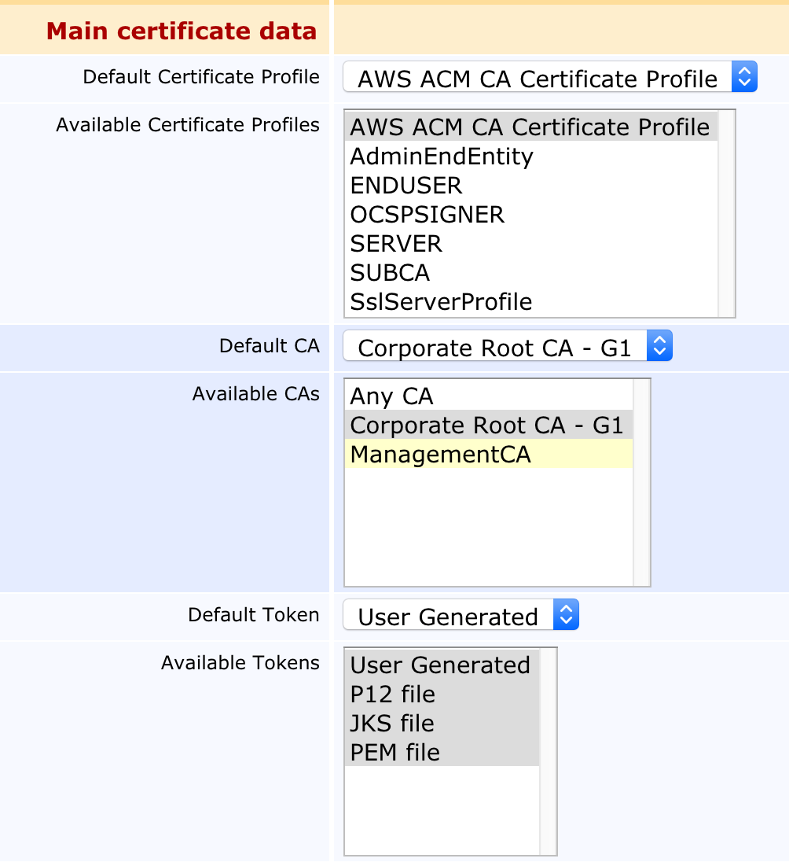Viewport: 789px width, 862px height.
Task: Choose OCSPSIGNER from the profiles list
Action: 428,215
